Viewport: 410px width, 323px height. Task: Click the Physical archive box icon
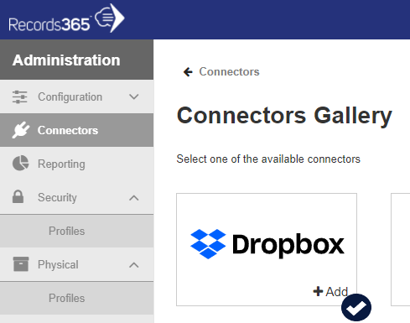tap(21, 264)
